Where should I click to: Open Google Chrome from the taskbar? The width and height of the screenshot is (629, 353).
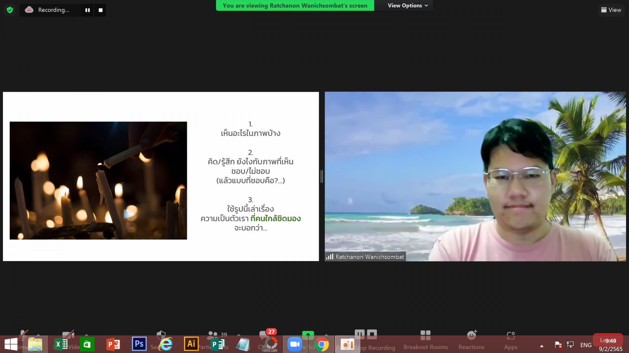(x=321, y=345)
